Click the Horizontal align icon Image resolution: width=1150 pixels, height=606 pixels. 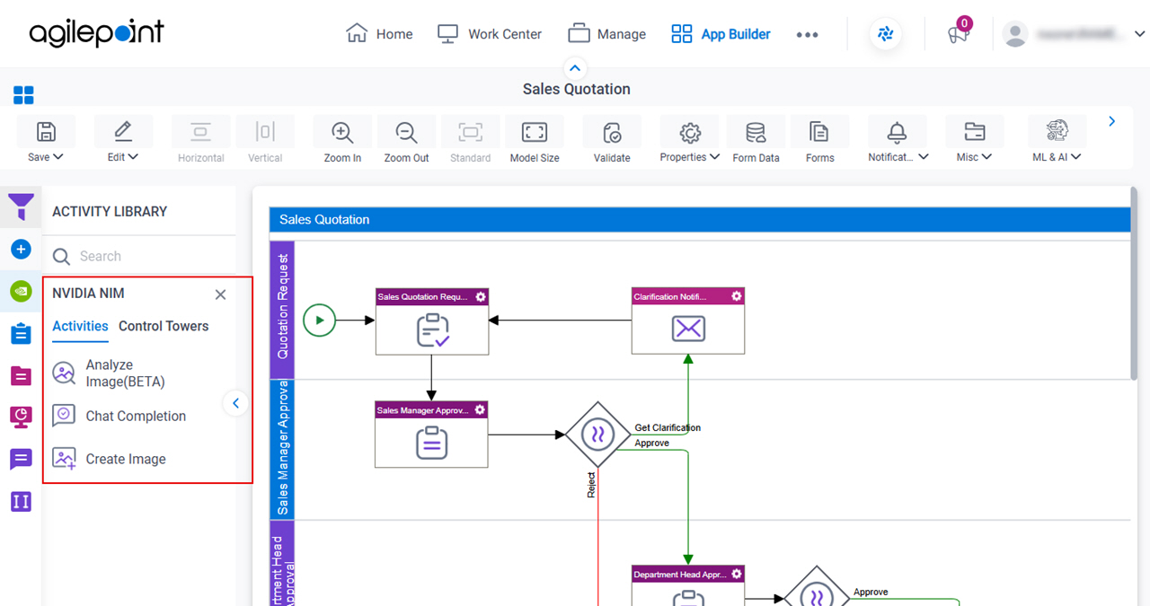point(200,132)
